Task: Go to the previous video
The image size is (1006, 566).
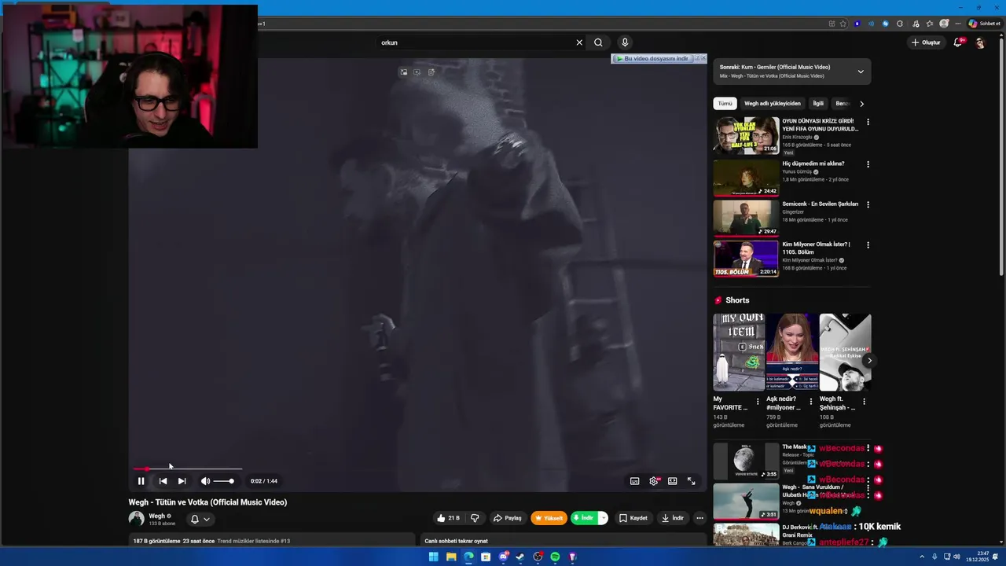Action: 163,481
